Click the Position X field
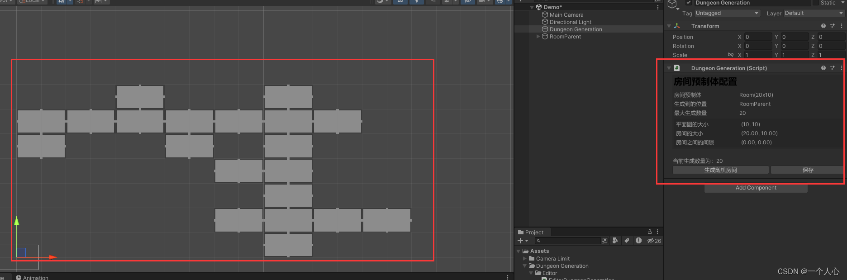This screenshot has width=847, height=280. (758, 37)
